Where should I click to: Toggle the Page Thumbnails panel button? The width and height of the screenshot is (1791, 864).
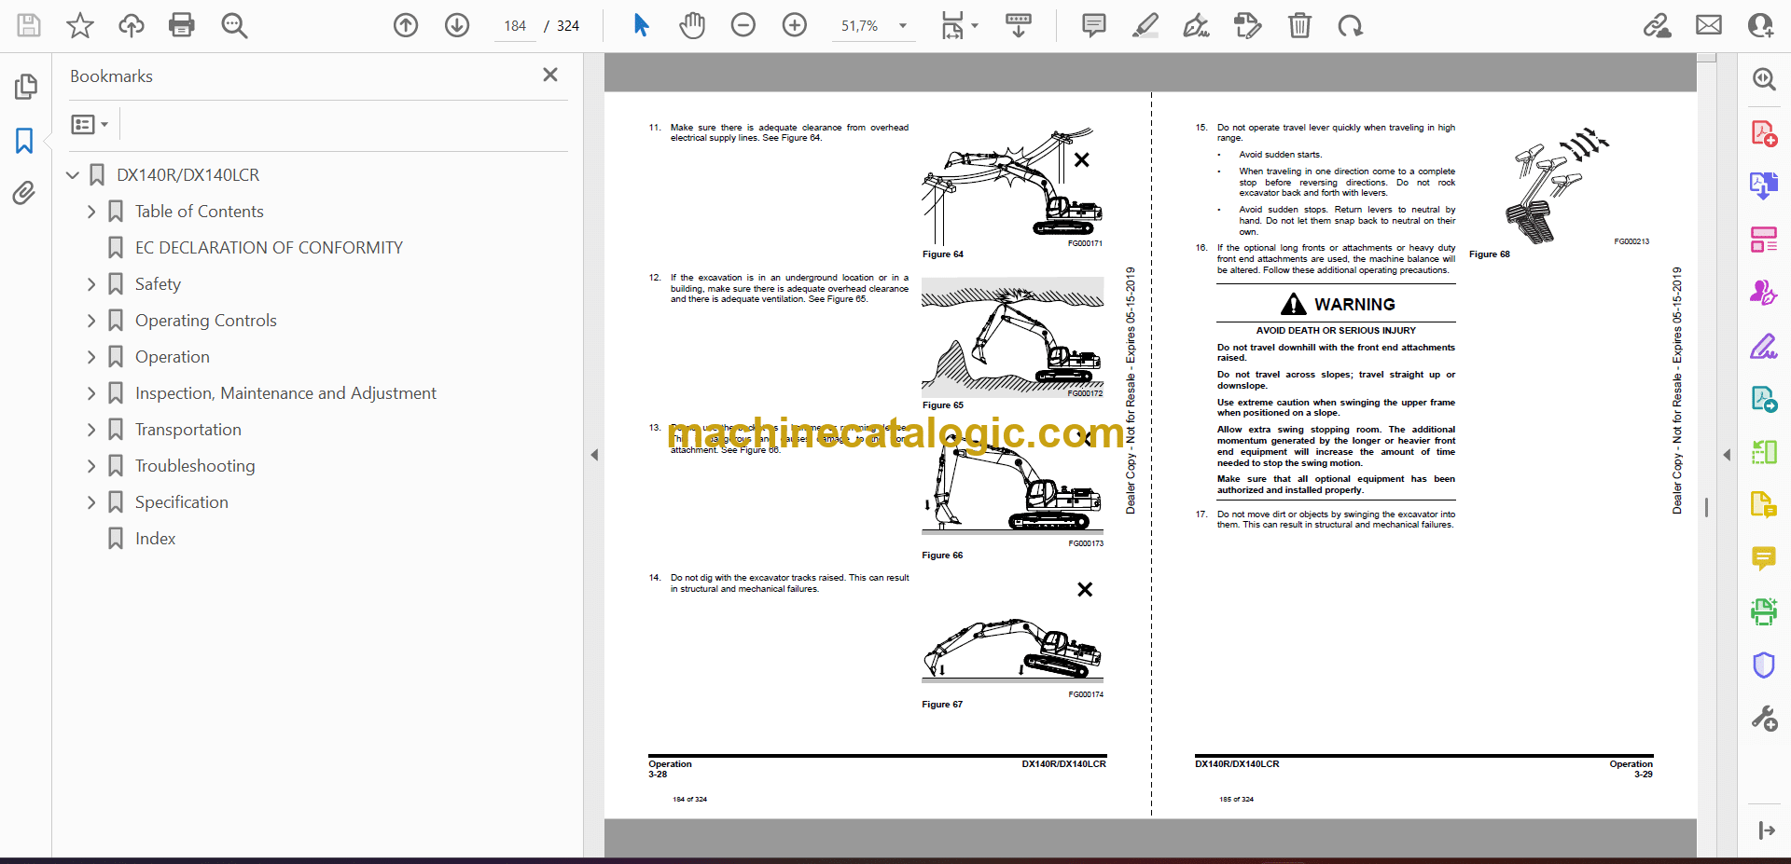(x=25, y=87)
